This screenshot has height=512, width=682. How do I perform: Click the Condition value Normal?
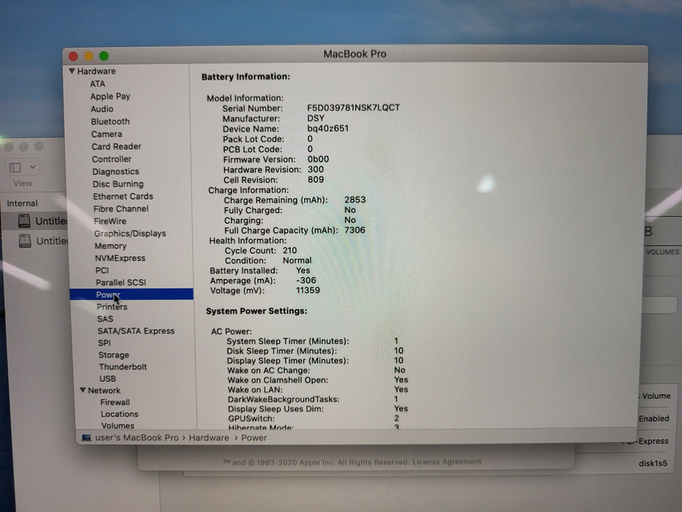pos(297,260)
